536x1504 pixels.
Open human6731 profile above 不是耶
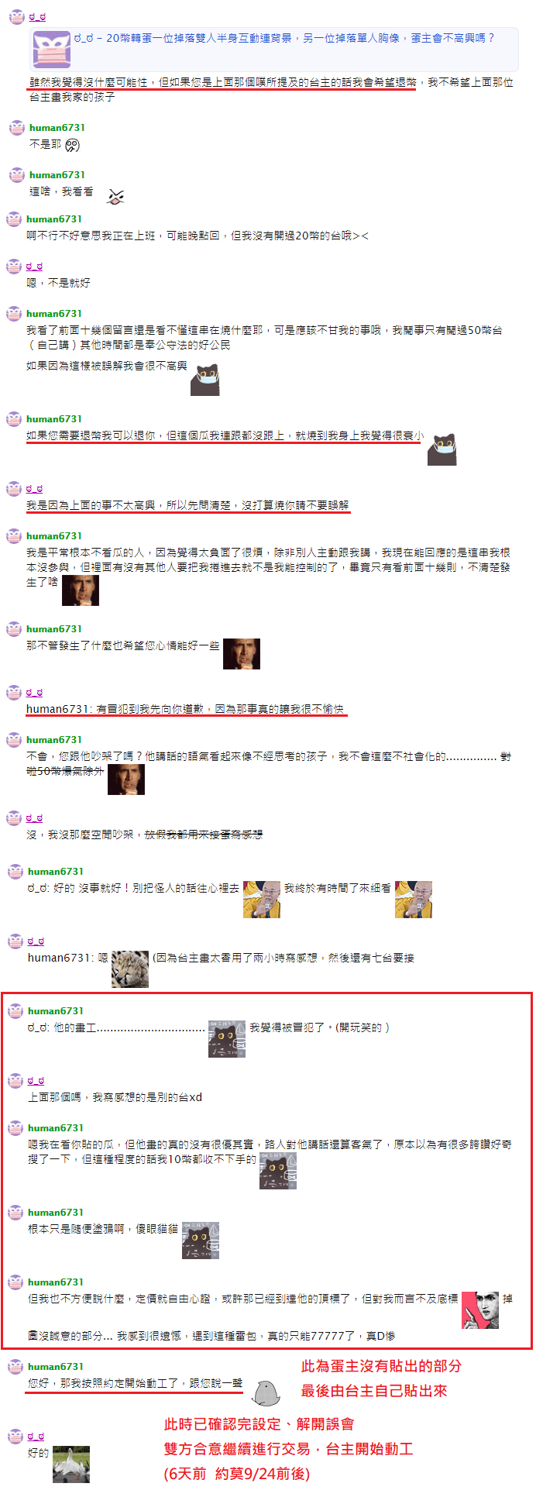[57, 128]
